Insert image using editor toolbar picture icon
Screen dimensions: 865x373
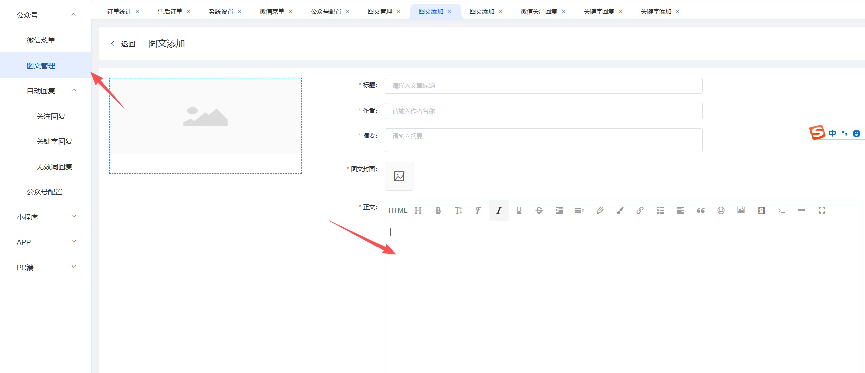tap(741, 210)
